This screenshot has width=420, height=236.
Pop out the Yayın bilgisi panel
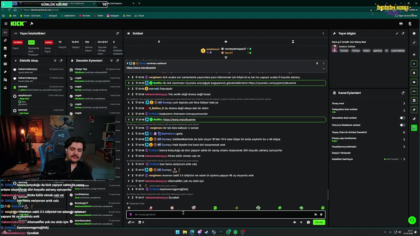pyautogui.click(x=403, y=33)
